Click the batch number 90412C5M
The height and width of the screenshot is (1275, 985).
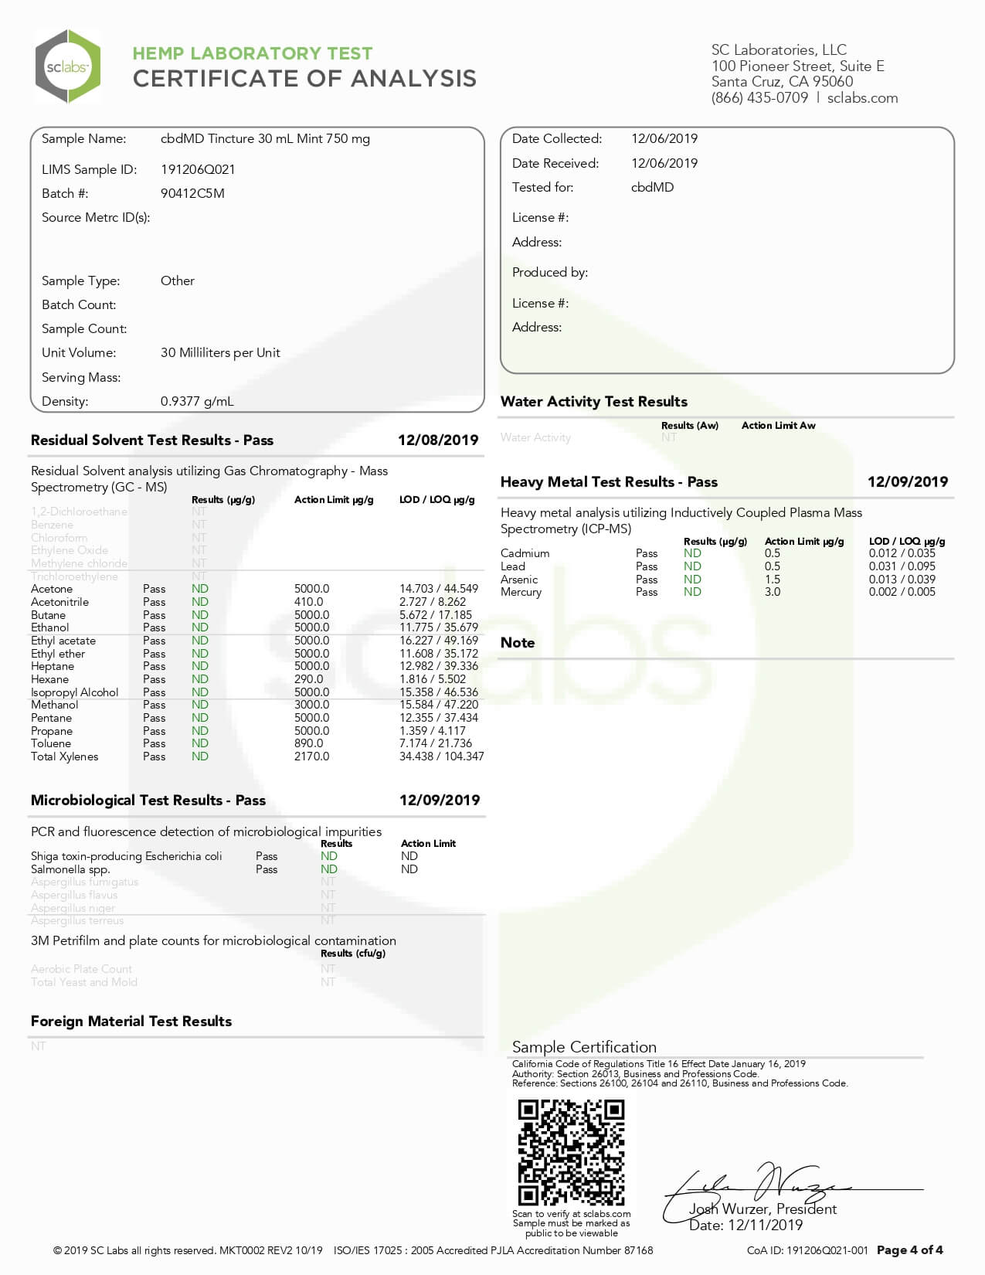pyautogui.click(x=192, y=193)
